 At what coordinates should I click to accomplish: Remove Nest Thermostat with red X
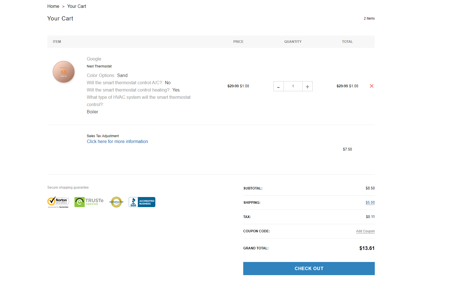tap(372, 86)
